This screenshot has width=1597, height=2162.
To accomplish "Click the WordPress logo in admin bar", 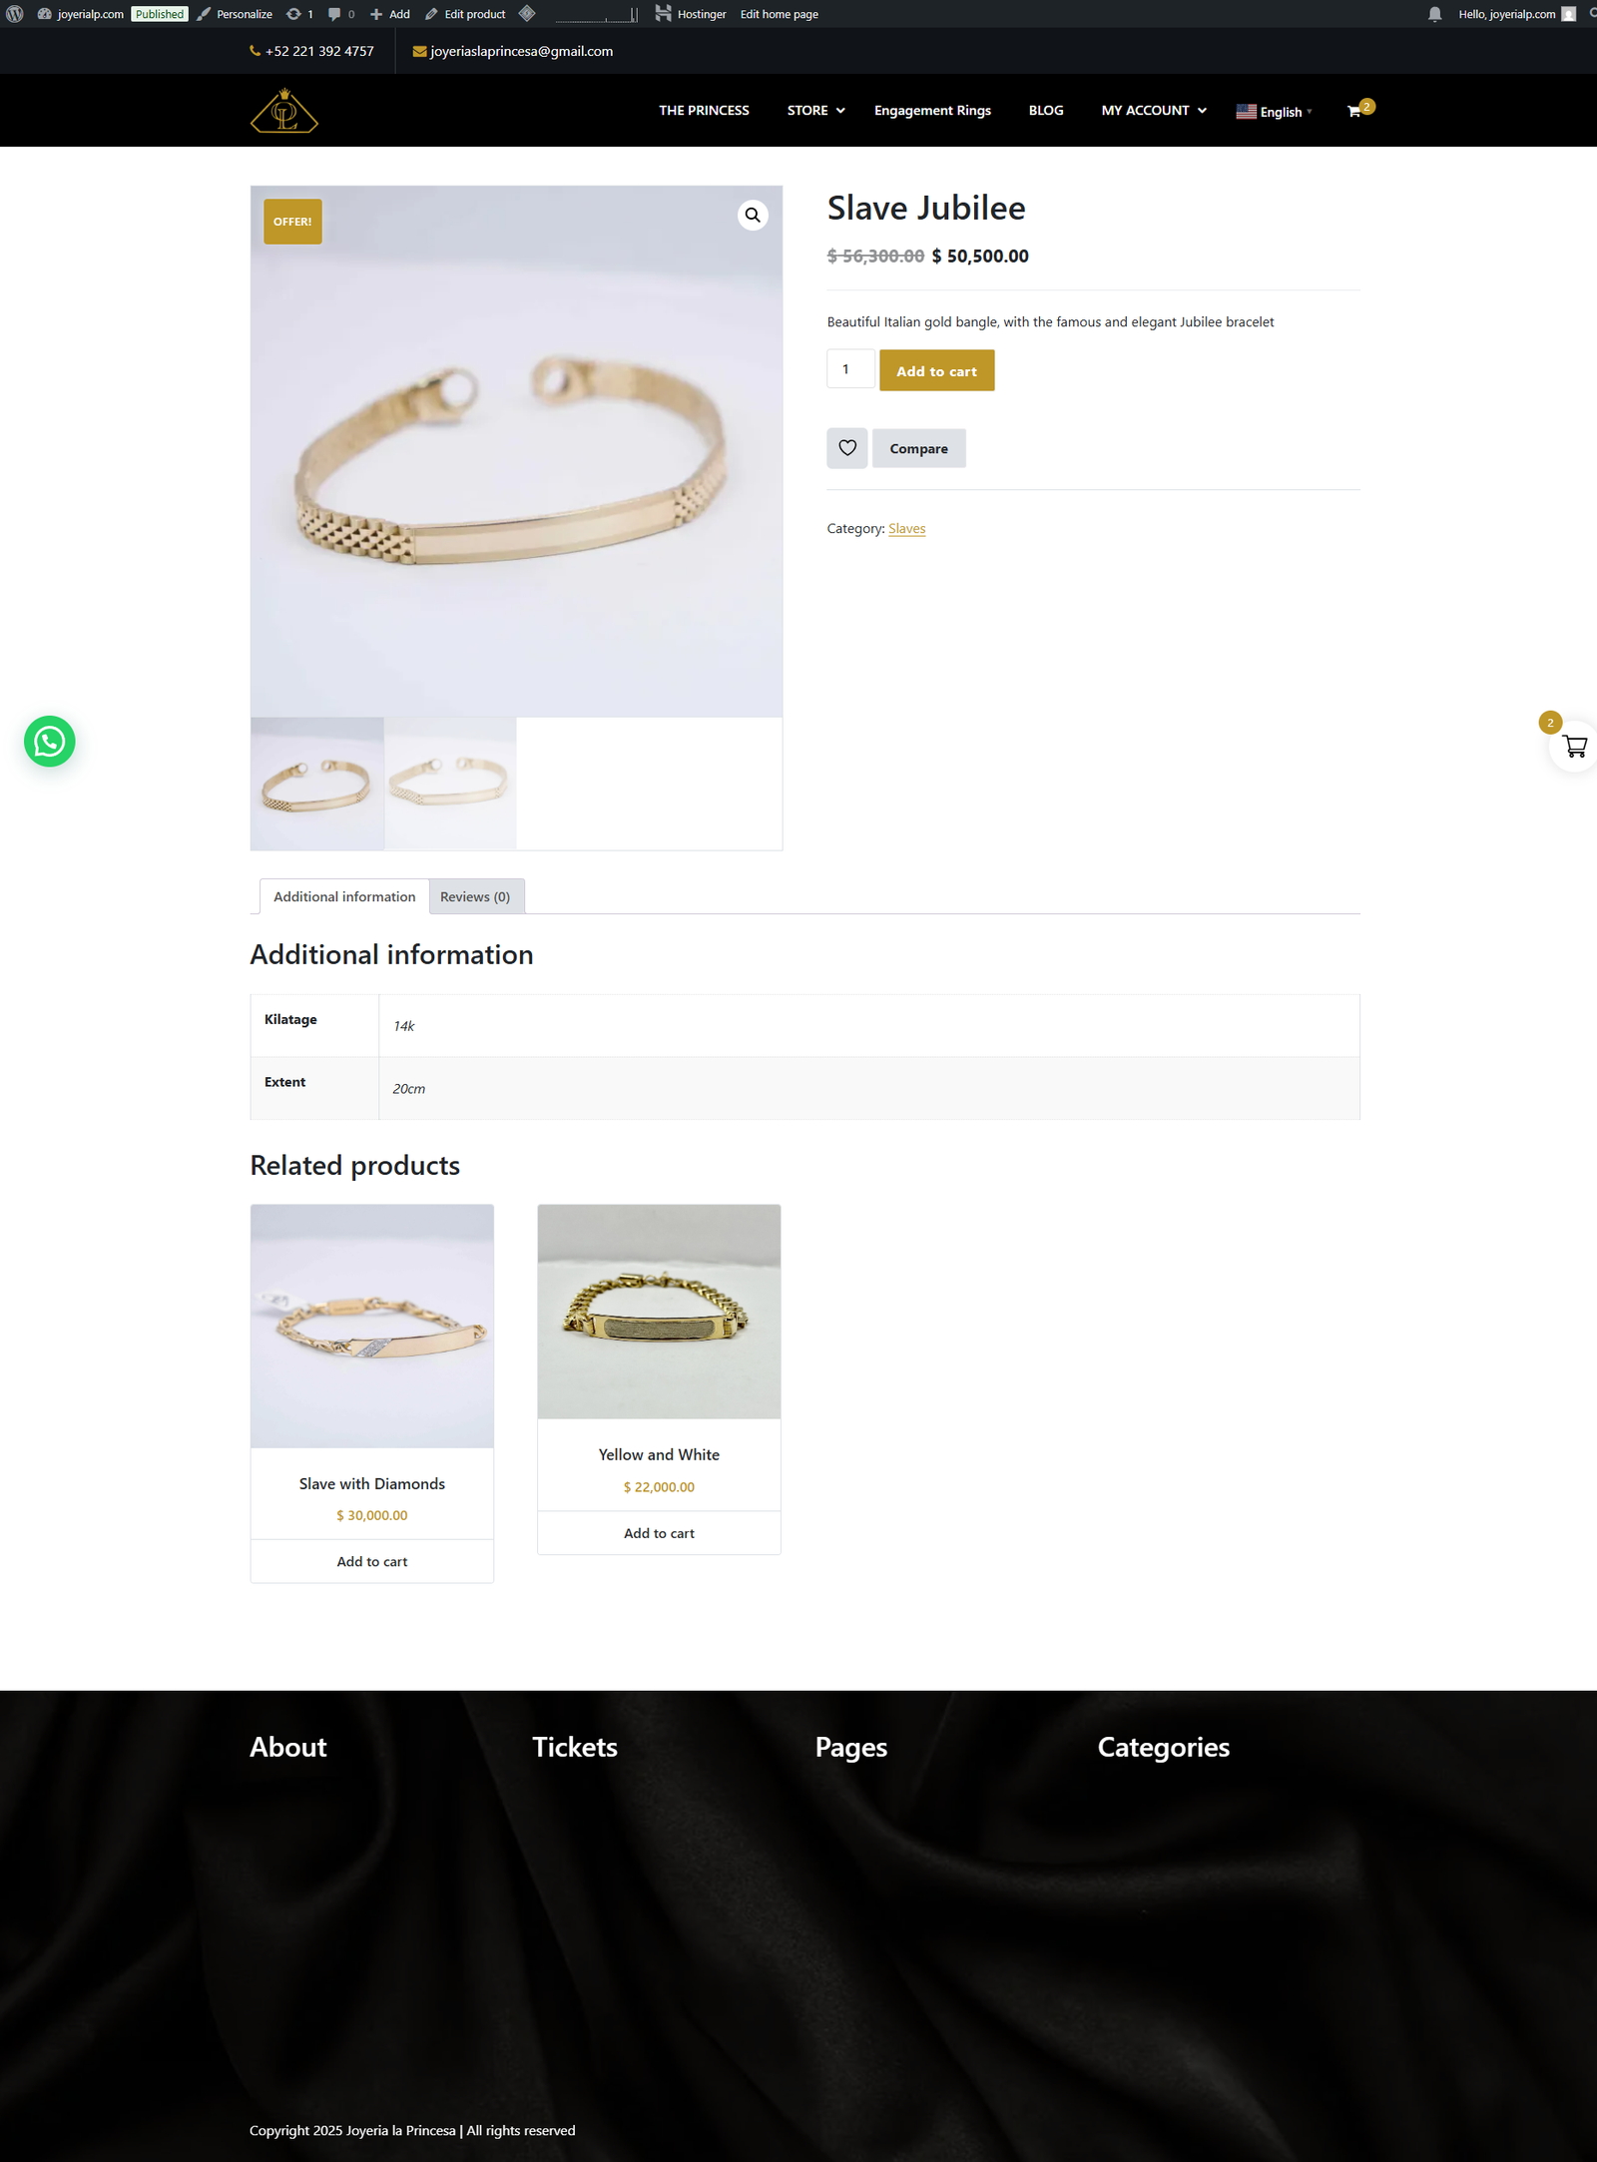I will click(15, 14).
